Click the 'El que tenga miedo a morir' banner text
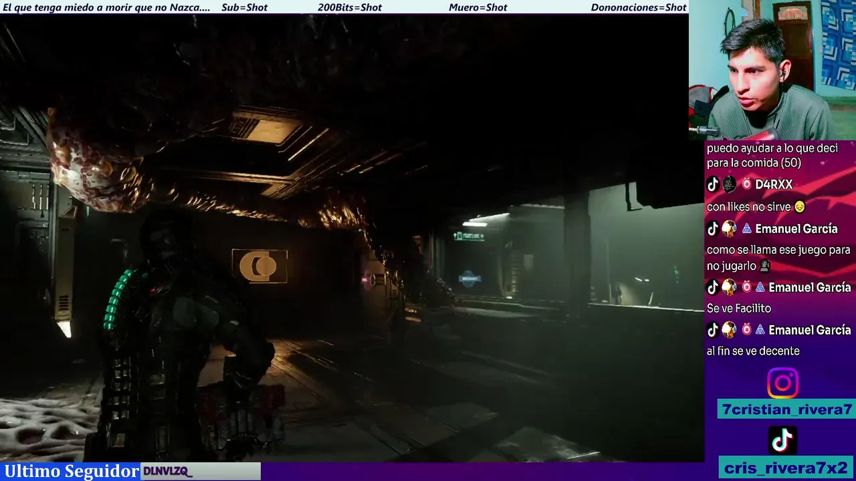Viewport: 856px width, 481px height. 106,7
